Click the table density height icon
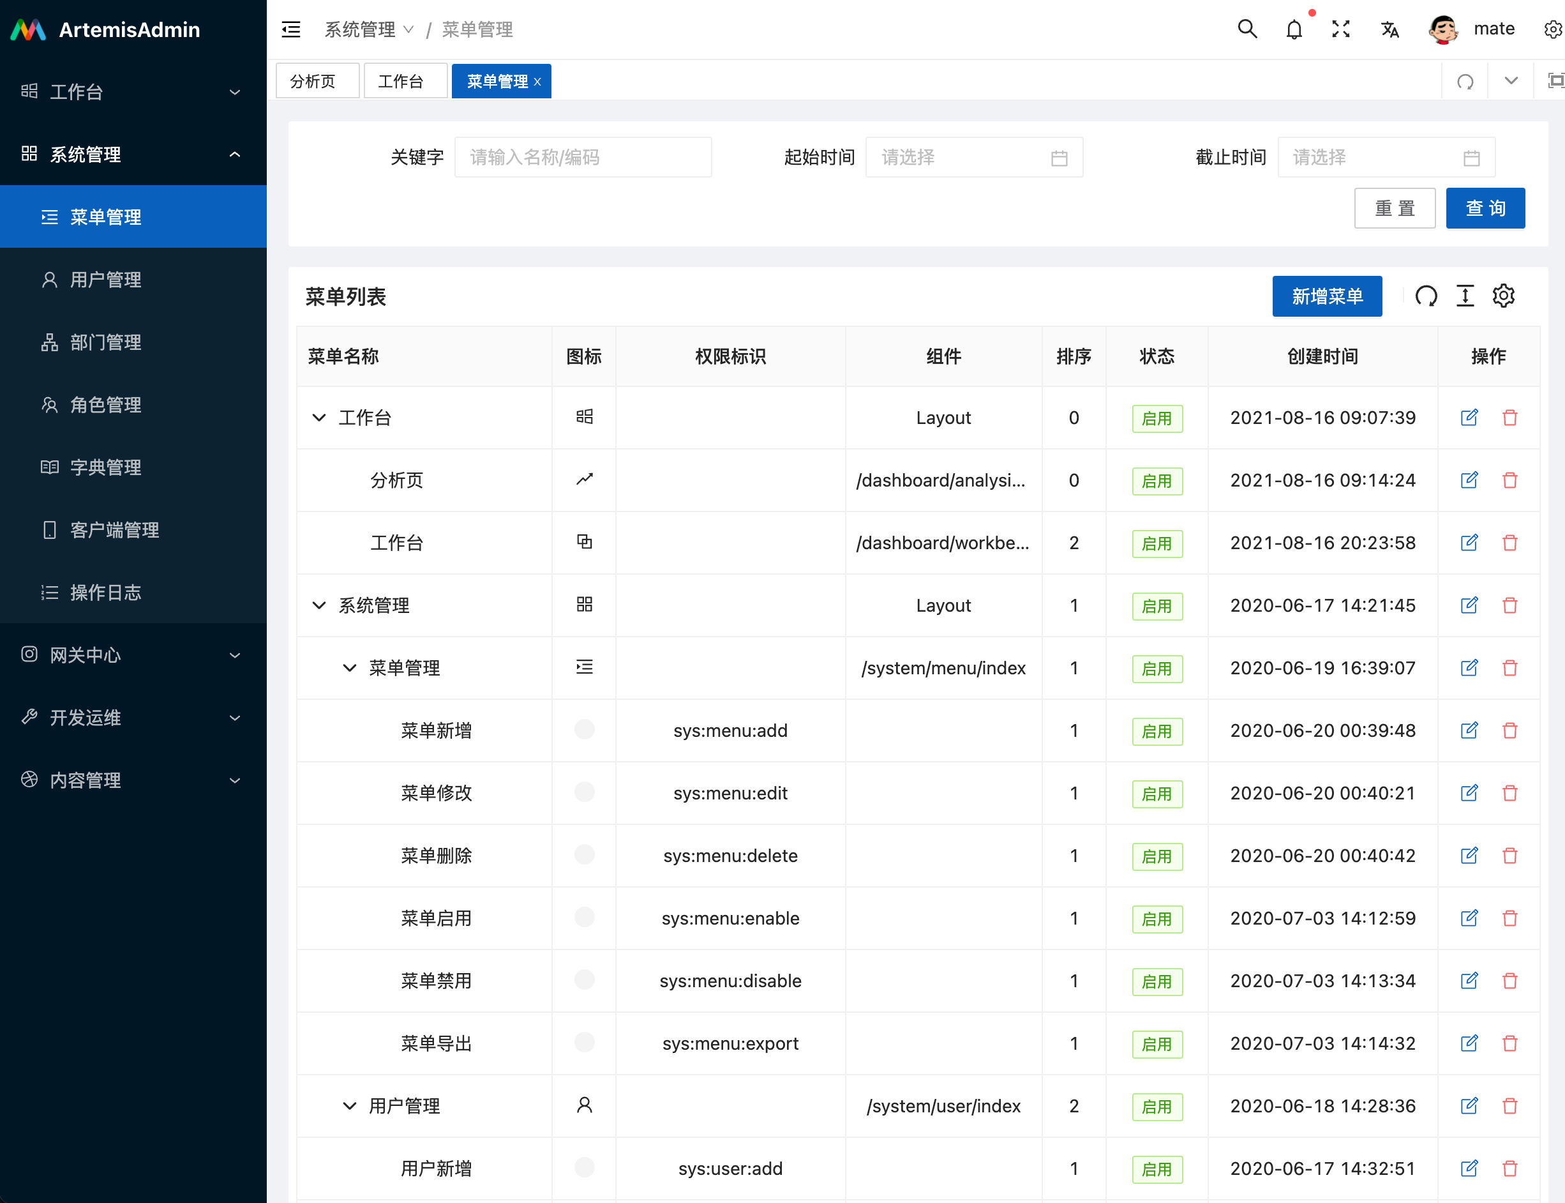 [1465, 296]
